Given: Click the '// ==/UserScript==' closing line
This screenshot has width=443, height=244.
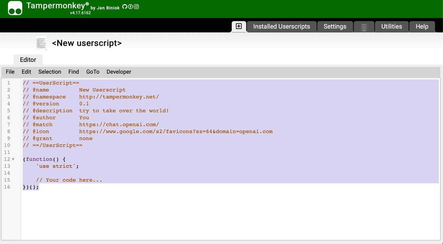Looking at the screenshot, I should point(53,145).
